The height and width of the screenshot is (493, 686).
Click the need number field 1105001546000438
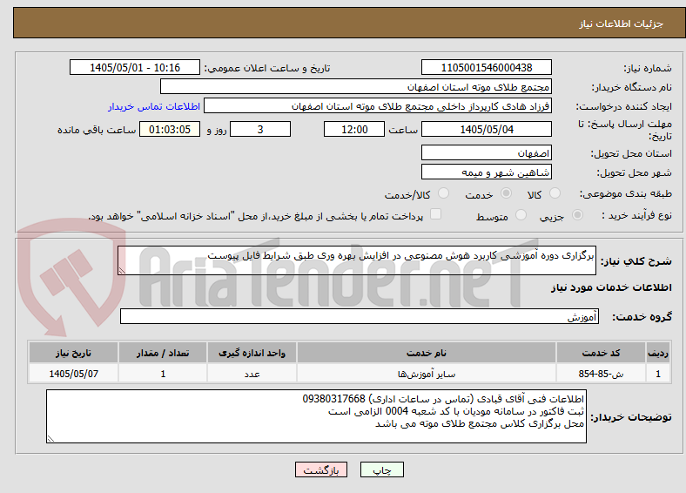486,67
